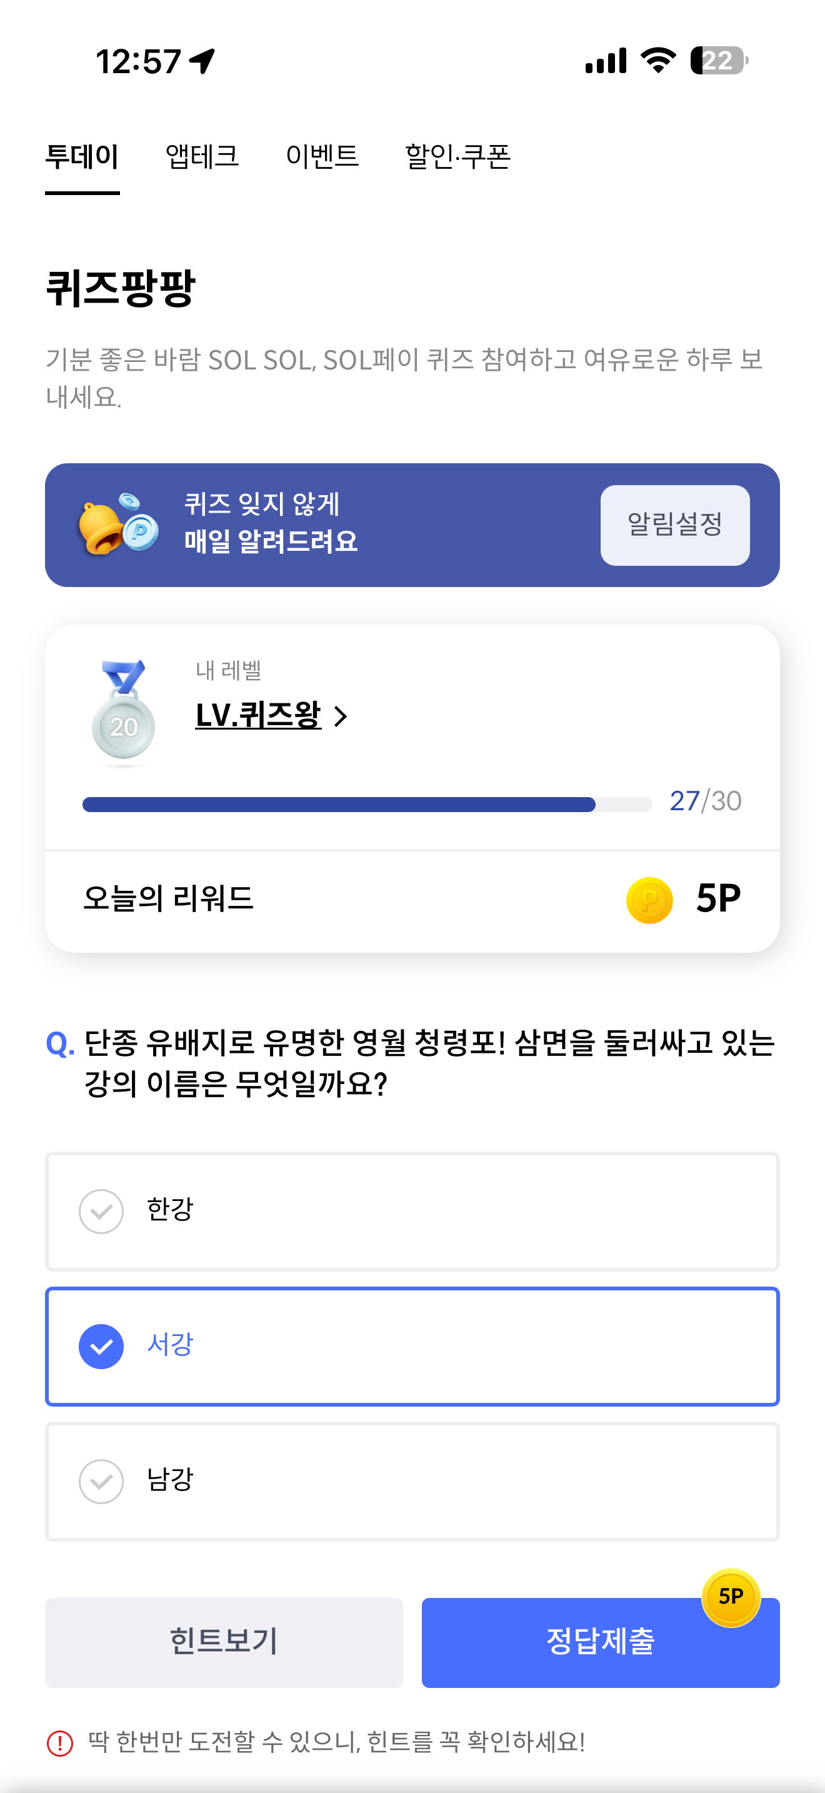Viewport: 825px width, 1793px height.
Task: Tap the 알림설정 button
Action: [674, 525]
